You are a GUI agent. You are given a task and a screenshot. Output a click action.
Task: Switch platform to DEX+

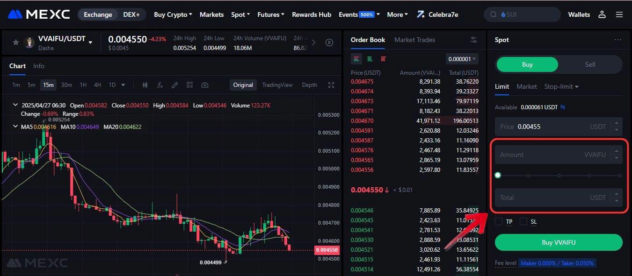pos(131,14)
